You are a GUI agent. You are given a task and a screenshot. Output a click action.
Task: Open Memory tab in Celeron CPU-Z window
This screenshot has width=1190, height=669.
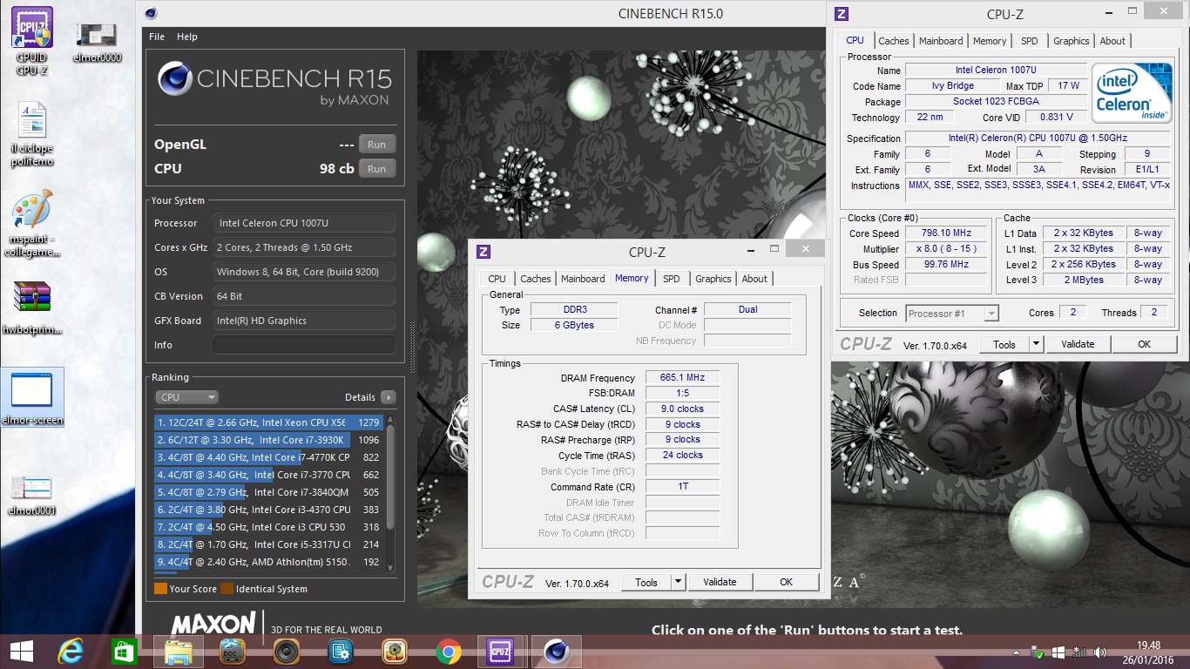point(990,41)
